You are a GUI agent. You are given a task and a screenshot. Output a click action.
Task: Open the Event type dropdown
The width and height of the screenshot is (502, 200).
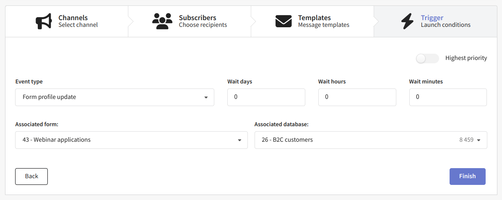click(x=114, y=97)
